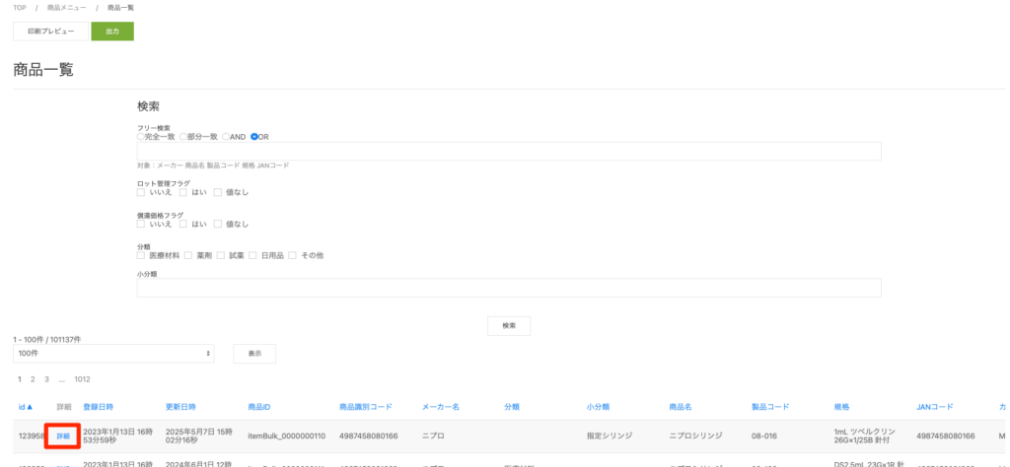Go to page 2 in pagination
The image size is (1010, 467).
point(33,379)
